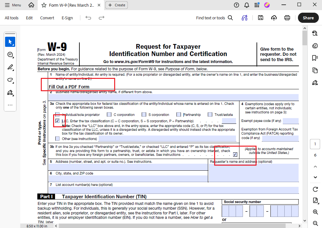Open All tools menu

pos(11,18)
